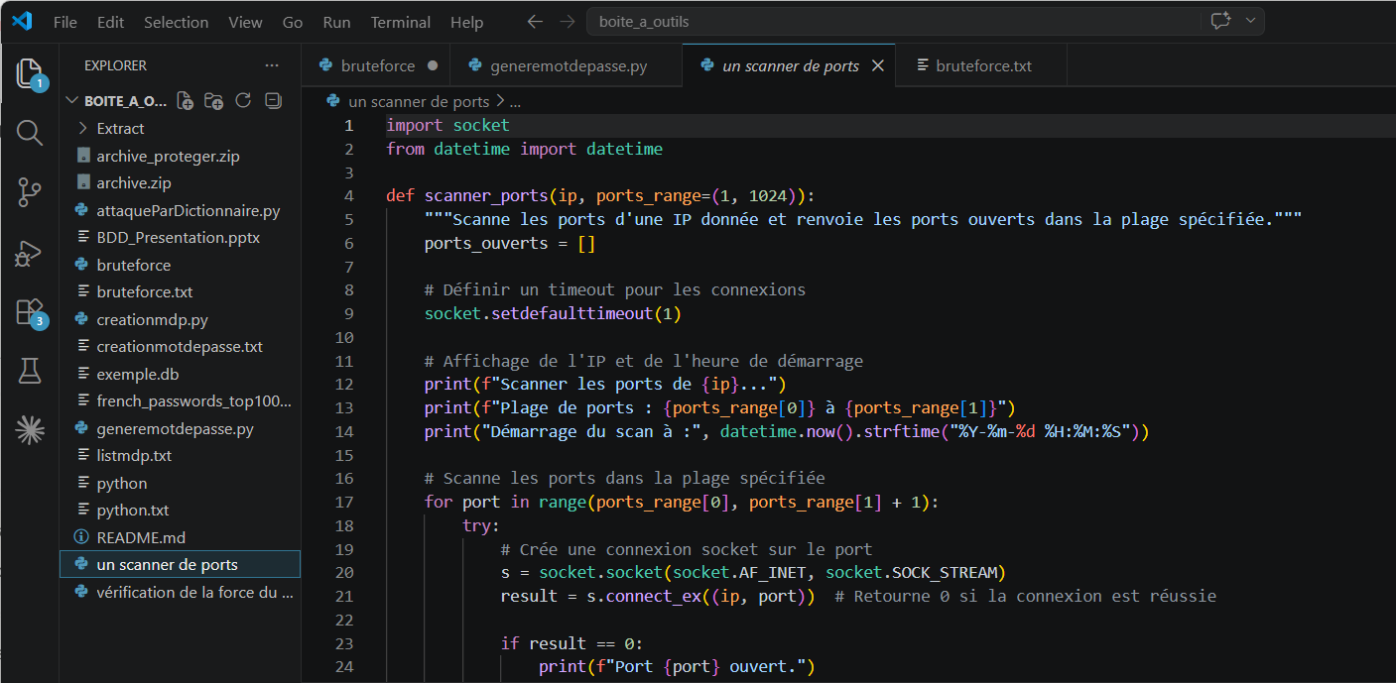Open the Terminal menu

click(401, 22)
